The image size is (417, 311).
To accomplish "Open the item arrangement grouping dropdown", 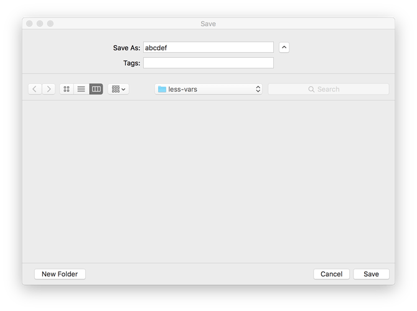I will (x=118, y=89).
